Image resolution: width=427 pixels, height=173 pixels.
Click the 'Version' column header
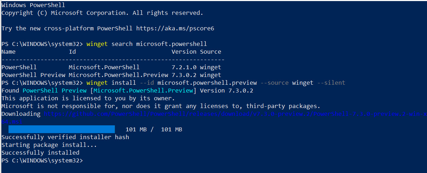point(184,52)
